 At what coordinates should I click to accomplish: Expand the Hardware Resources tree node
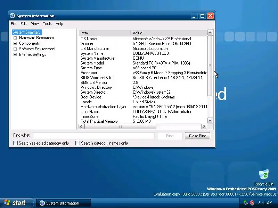[x=15, y=38]
